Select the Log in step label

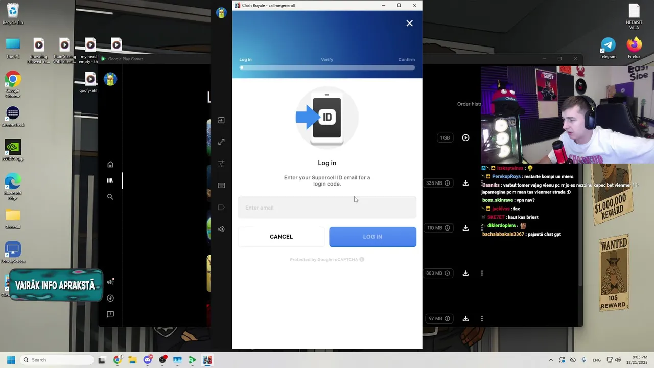(x=245, y=60)
